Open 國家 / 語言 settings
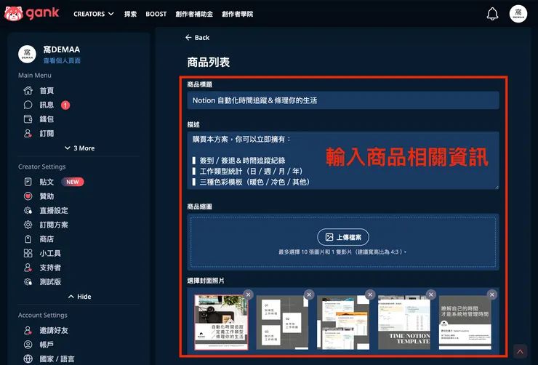The image size is (538, 365). click(57, 359)
